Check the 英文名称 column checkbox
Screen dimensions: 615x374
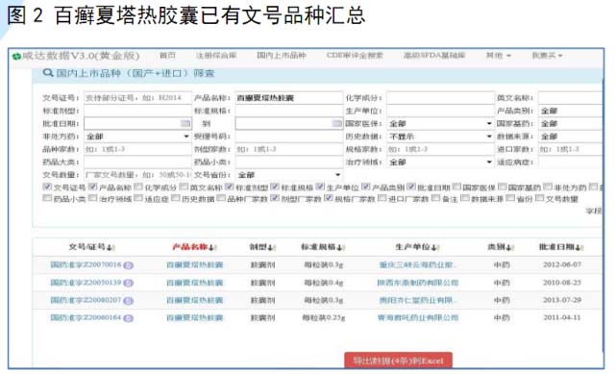184,187
